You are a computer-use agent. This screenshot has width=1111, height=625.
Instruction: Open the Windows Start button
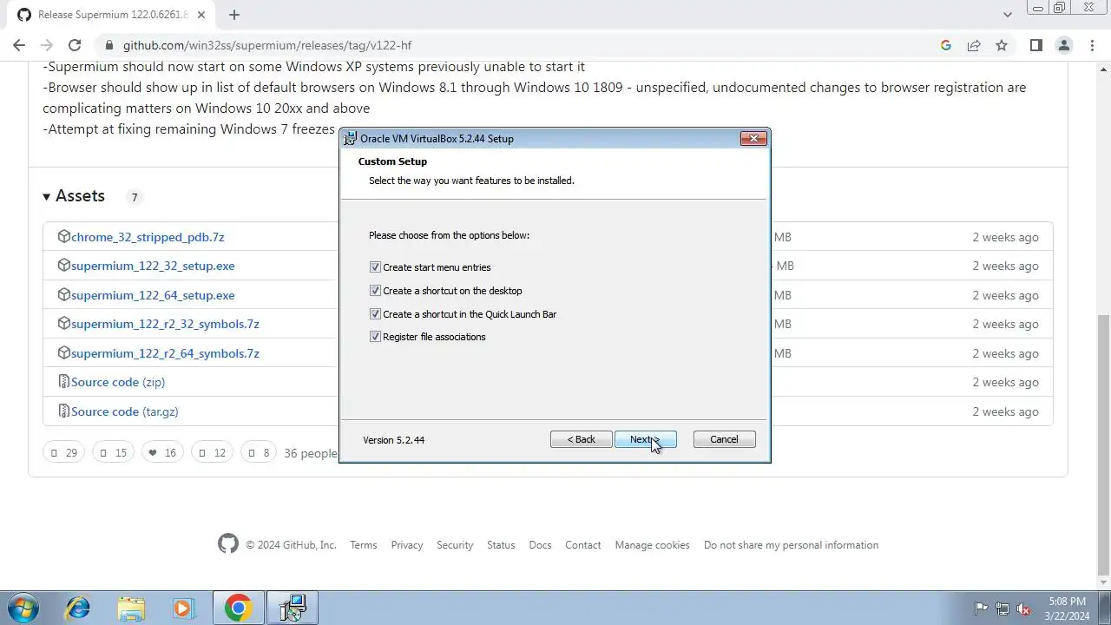pos(23,608)
